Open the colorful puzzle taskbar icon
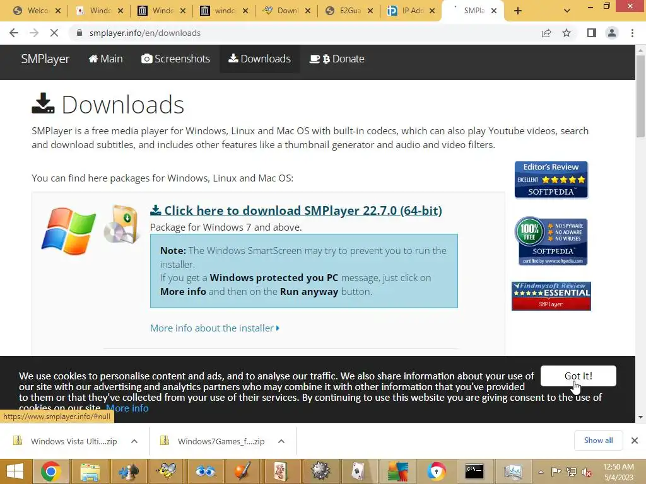 tap(397, 471)
